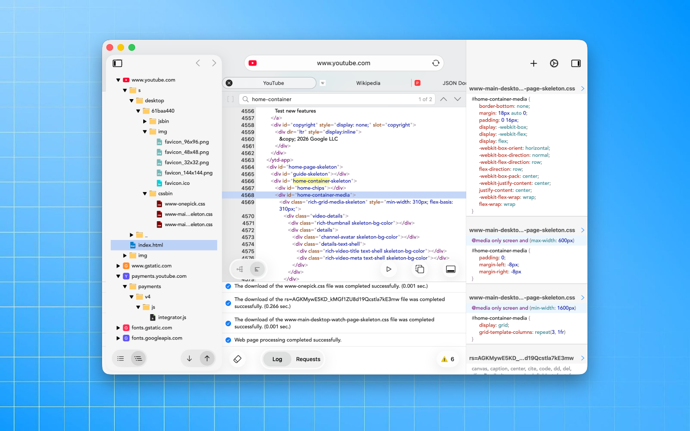This screenshot has width=690, height=431.
Task: Click the '&copy; 2026 Google LLC' line
Action: tap(309, 139)
